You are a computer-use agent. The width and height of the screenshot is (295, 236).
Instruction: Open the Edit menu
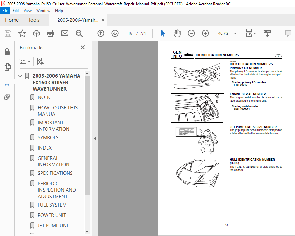16,11
